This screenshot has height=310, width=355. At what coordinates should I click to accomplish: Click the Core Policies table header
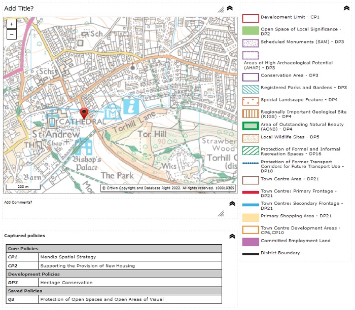pos(114,249)
